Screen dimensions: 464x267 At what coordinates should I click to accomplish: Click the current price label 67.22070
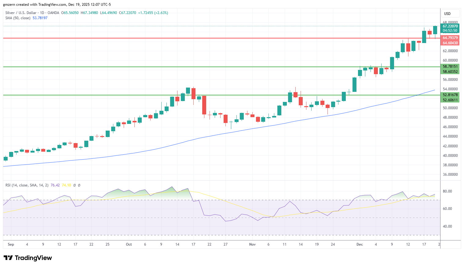(450, 26)
